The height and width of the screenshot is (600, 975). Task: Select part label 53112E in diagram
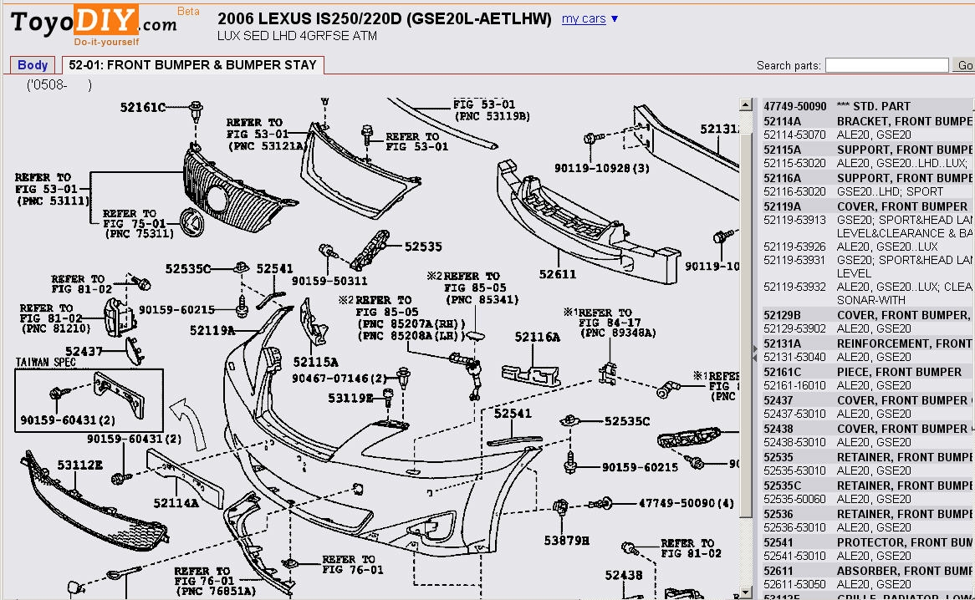[79, 465]
